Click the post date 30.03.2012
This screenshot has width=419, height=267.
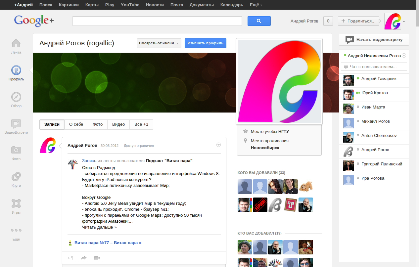click(x=110, y=146)
